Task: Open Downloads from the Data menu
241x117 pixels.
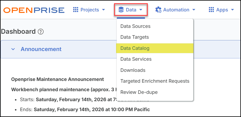Action: tap(155, 70)
